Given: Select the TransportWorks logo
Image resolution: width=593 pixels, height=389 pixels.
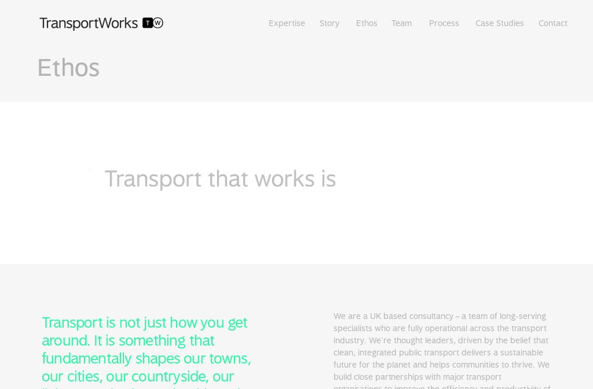Looking at the screenshot, I should pos(101,23).
